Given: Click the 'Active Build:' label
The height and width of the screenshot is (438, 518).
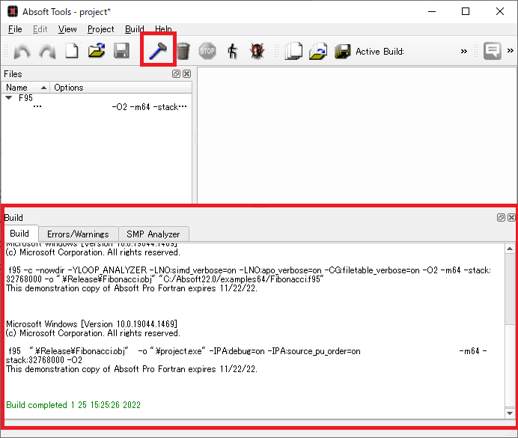Looking at the screenshot, I should (380, 52).
